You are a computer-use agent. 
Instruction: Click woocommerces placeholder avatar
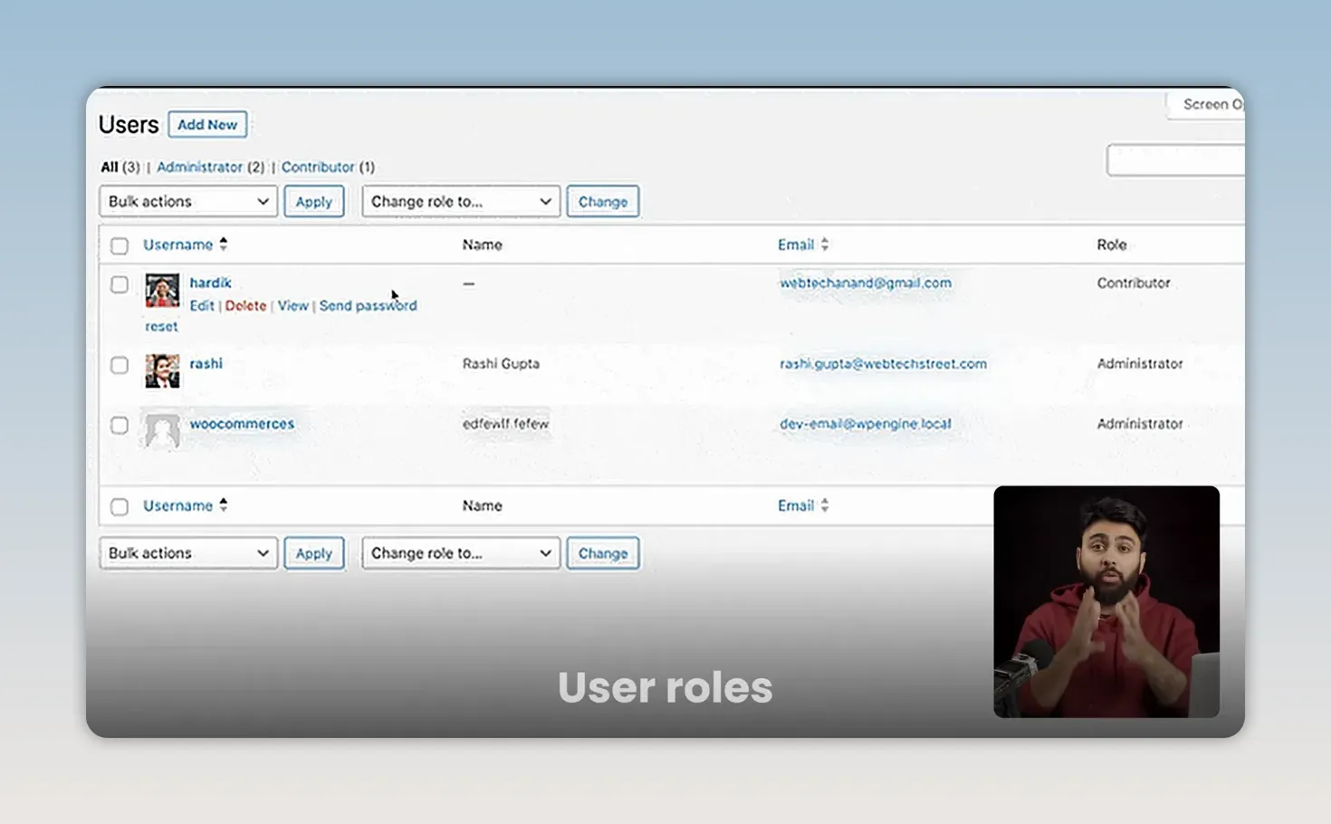(x=162, y=431)
